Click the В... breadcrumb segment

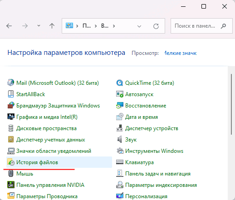coord(105,26)
